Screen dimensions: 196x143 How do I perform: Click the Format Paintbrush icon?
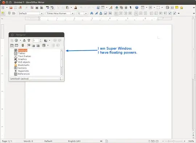75,8
